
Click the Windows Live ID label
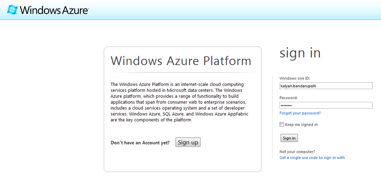tap(295, 78)
